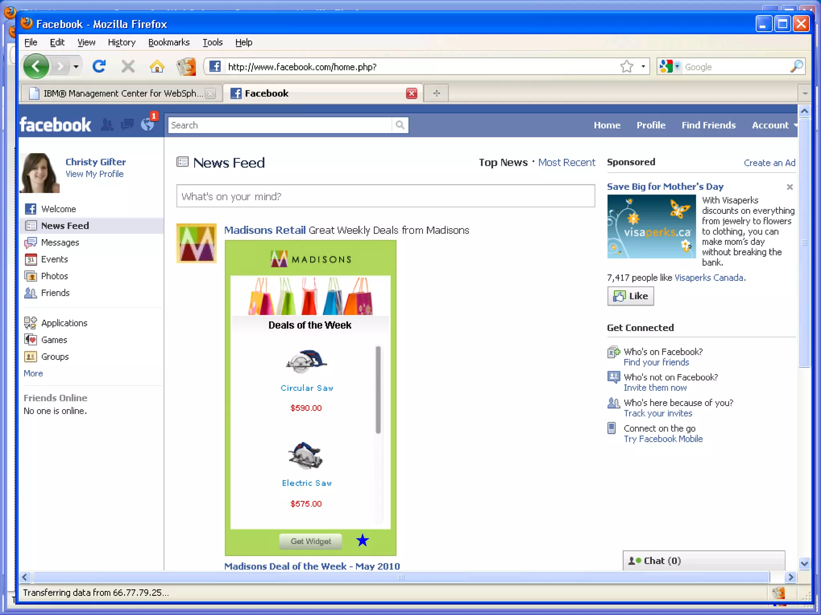Open the Facebook notifications globe icon
The height and width of the screenshot is (615, 821).
coord(148,125)
